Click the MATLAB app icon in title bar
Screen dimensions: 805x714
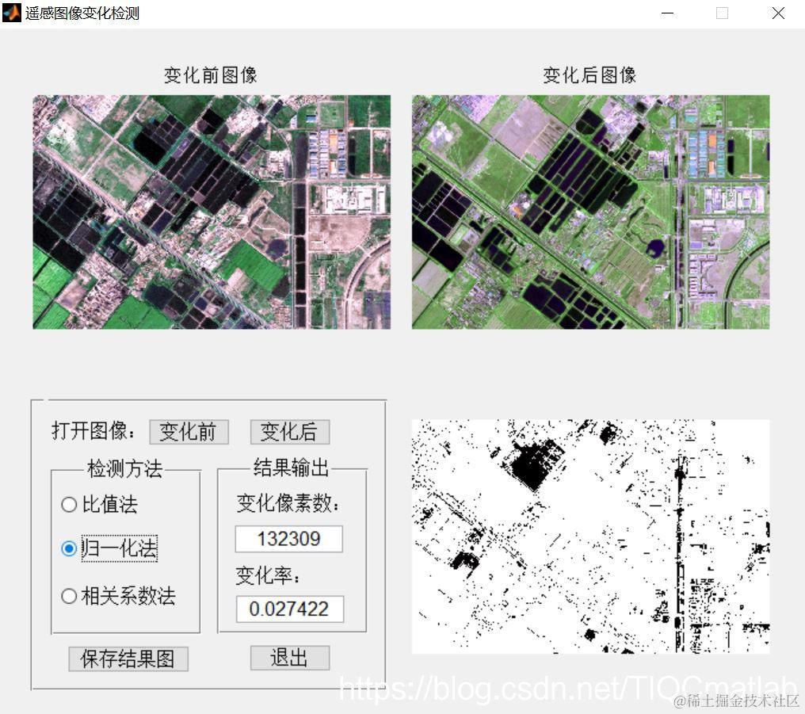(x=10, y=13)
